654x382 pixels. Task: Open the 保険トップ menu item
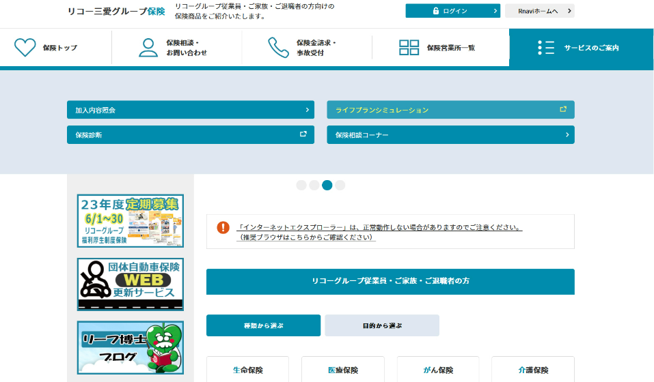point(56,48)
